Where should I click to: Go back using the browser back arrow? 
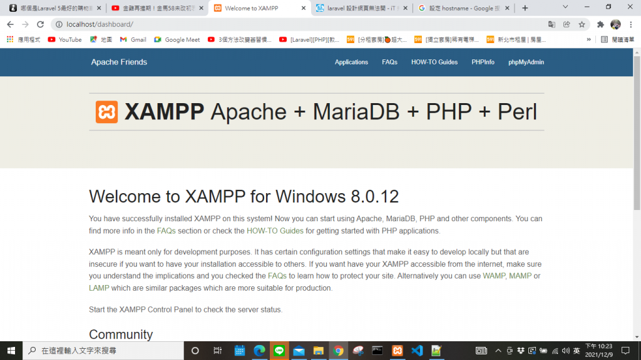click(10, 24)
